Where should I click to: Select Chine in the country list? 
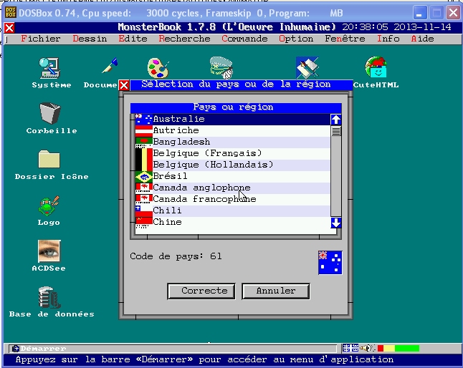click(233, 223)
